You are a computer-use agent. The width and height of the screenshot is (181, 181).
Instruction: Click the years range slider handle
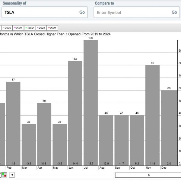(x=116, y=175)
